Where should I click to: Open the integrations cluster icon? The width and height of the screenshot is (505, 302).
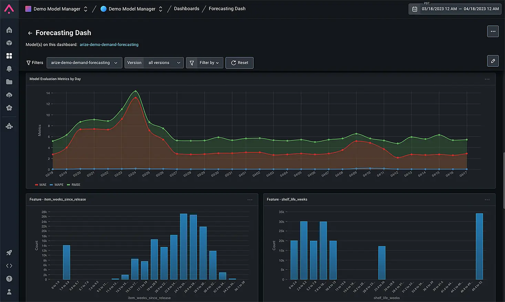pyautogui.click(x=9, y=126)
